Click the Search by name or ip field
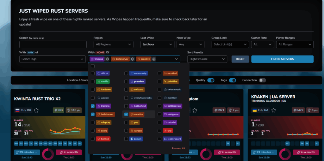Viewport: 324px width, 161px height. (53, 44)
